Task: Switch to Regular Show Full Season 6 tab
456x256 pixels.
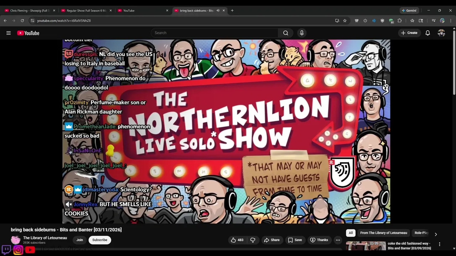Action: point(87,11)
